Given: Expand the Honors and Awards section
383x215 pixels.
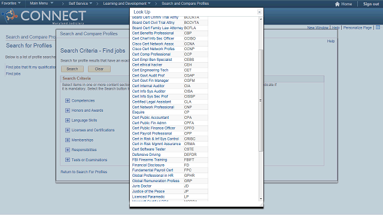Looking at the screenshot, I should point(68,110).
